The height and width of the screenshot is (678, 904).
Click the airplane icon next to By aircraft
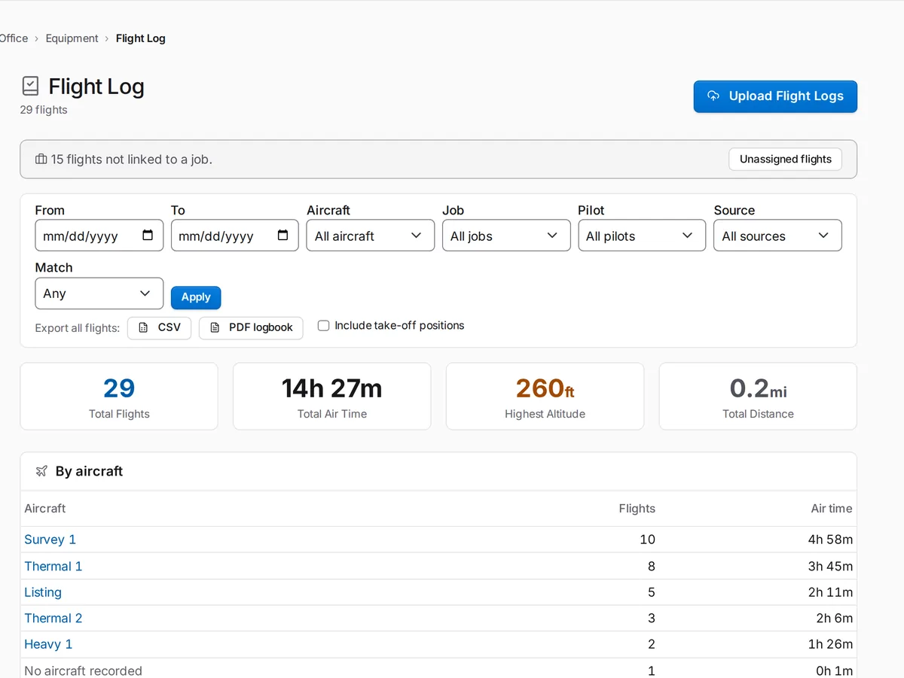pyautogui.click(x=42, y=471)
